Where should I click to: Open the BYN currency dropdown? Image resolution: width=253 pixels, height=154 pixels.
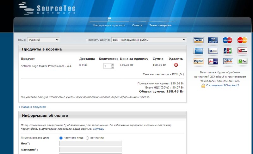pyautogui.click(x=149, y=40)
